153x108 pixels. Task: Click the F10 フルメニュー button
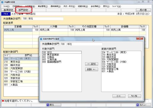(x=144, y=105)
